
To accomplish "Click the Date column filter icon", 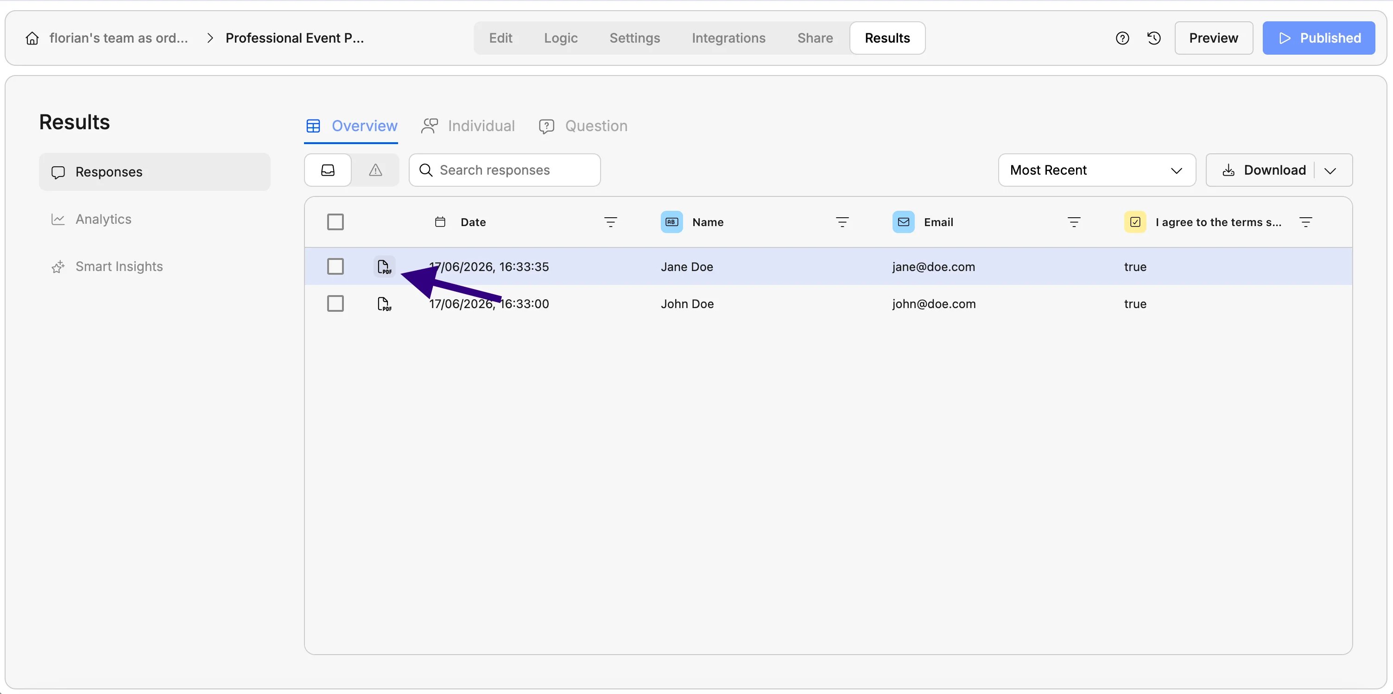I will point(610,222).
